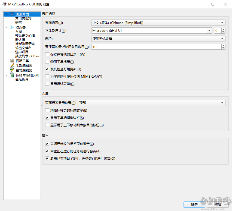Close the preferences window
This screenshot has width=232, height=211.
pos(225,4)
